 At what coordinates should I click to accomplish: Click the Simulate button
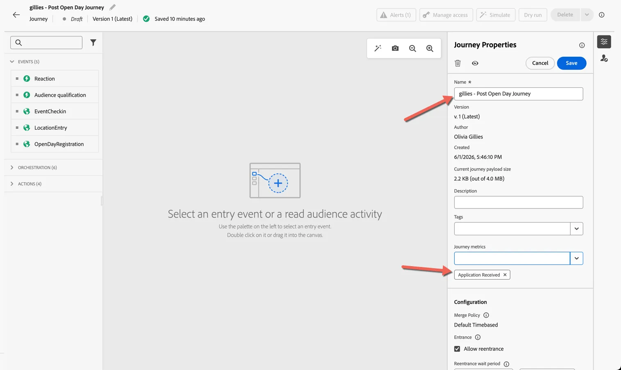point(496,15)
